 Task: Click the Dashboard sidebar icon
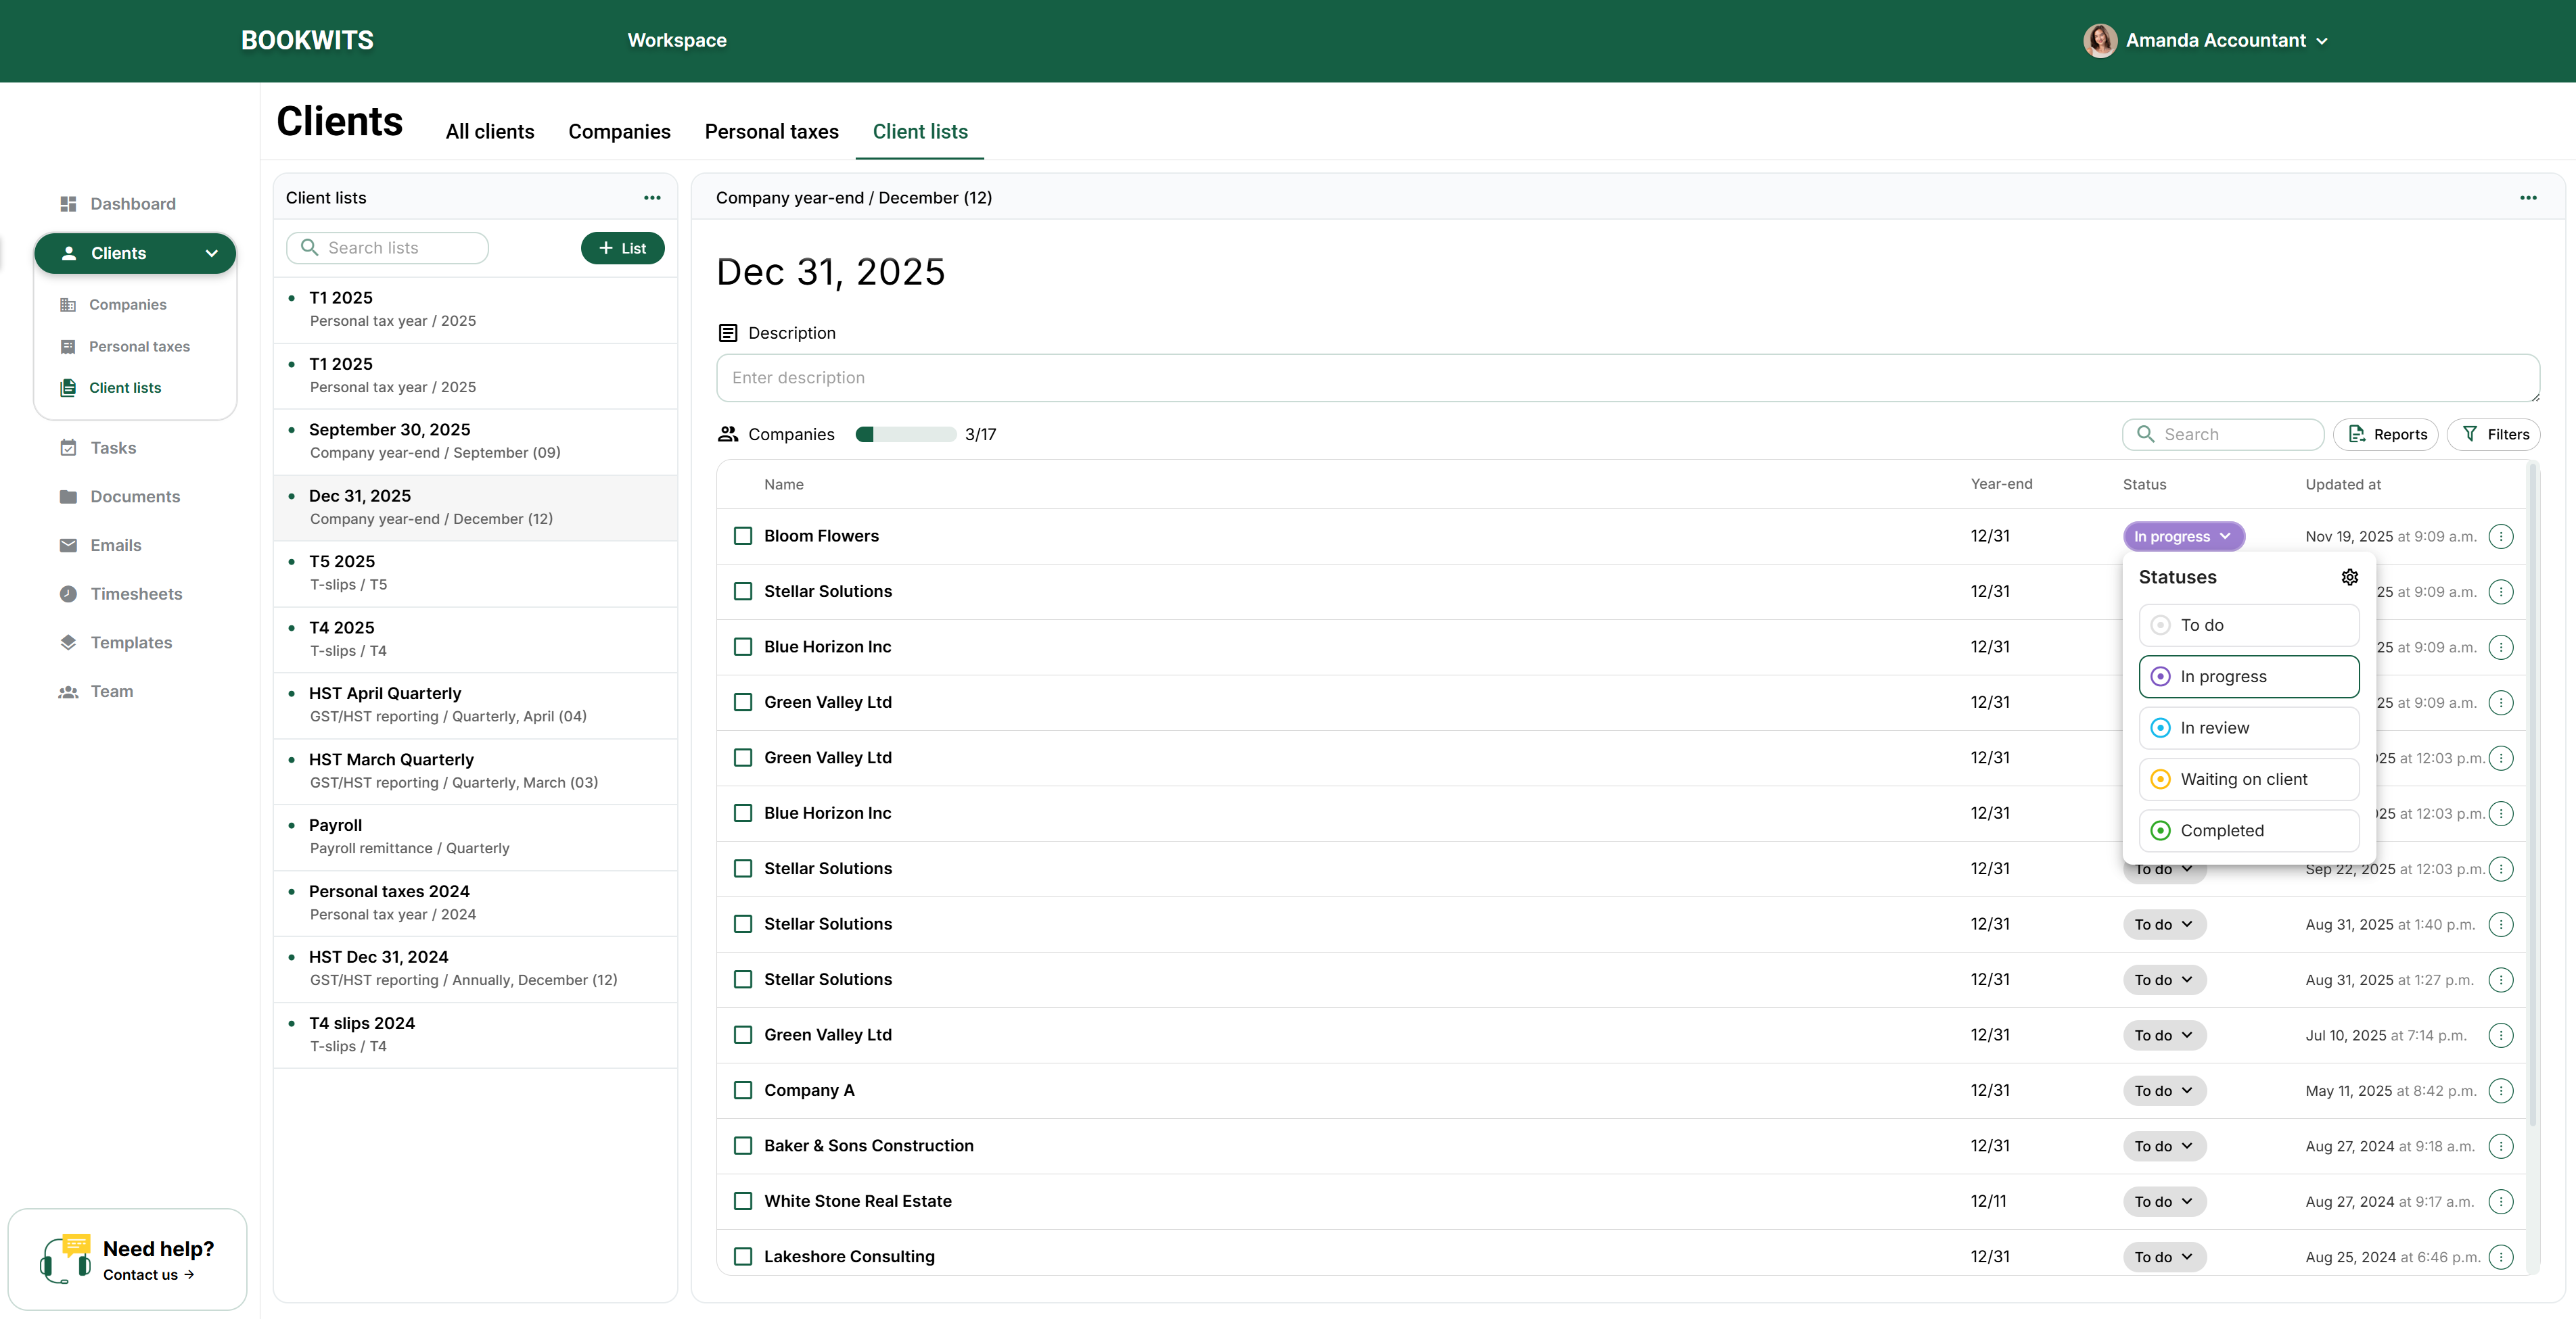[x=68, y=204]
